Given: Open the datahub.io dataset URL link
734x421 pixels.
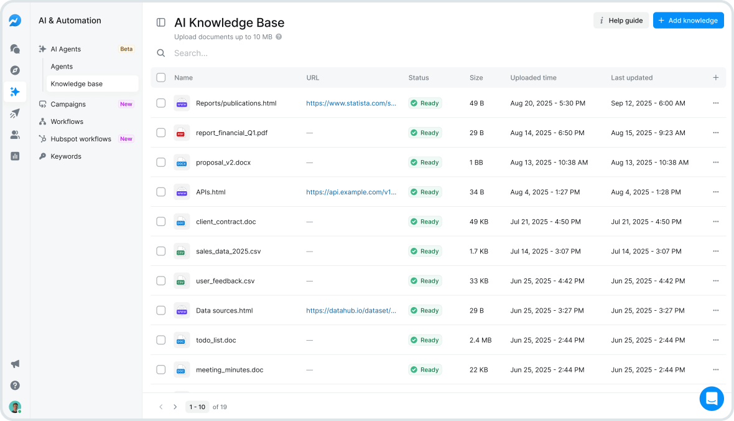Looking at the screenshot, I should tap(351, 310).
